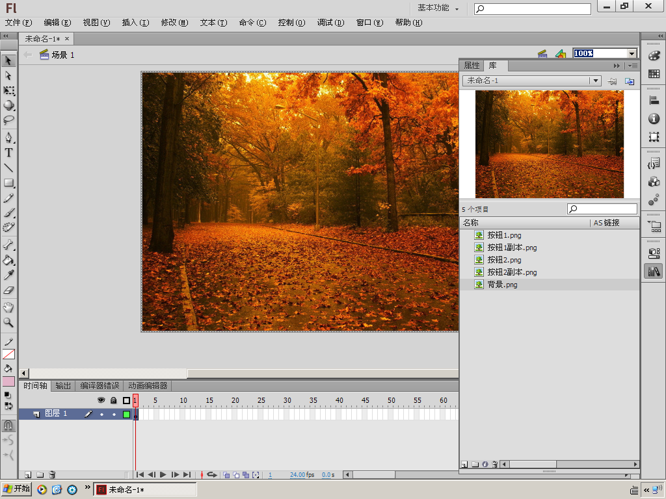Select the 3D Rotation tool
This screenshot has height=499, width=666.
pyautogui.click(x=8, y=105)
